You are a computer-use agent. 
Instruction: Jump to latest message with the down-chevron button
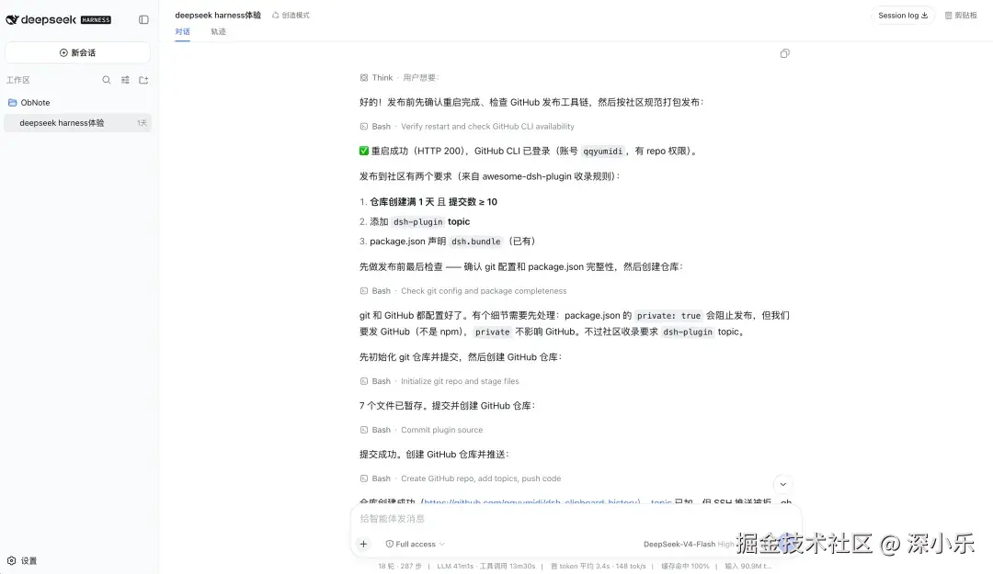click(x=782, y=484)
